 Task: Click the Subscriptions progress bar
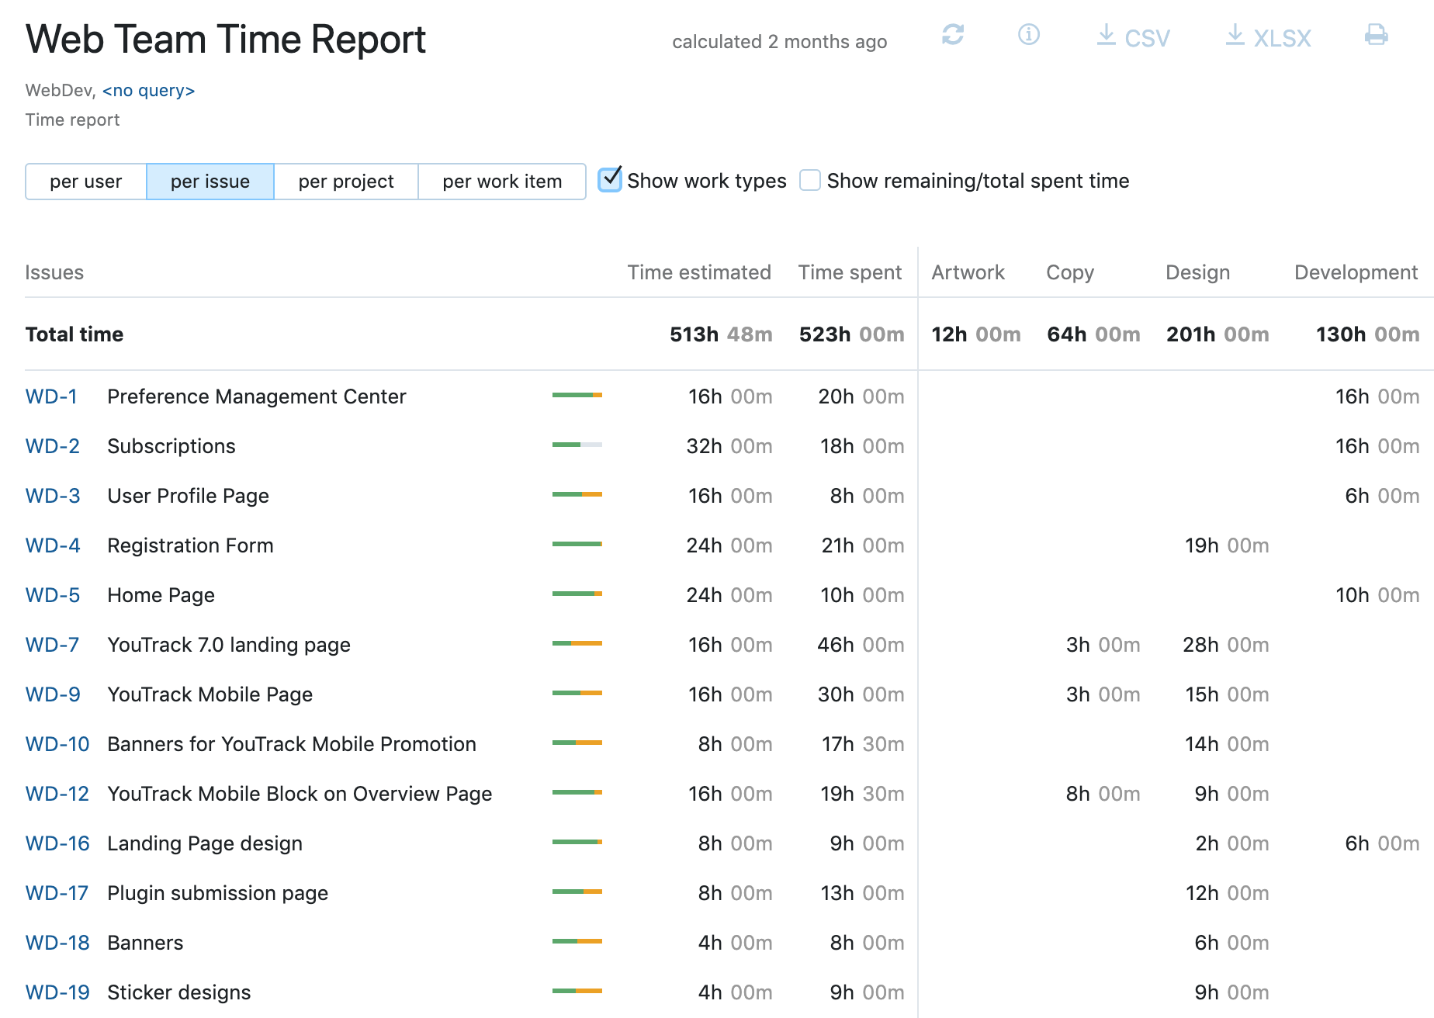[577, 445]
